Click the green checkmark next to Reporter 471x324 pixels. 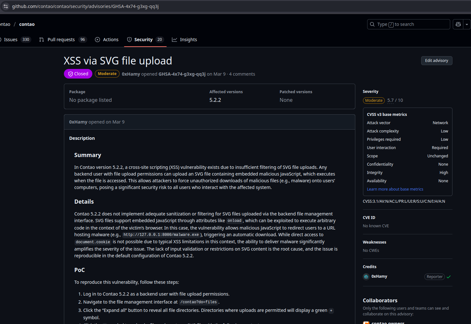pos(449,277)
